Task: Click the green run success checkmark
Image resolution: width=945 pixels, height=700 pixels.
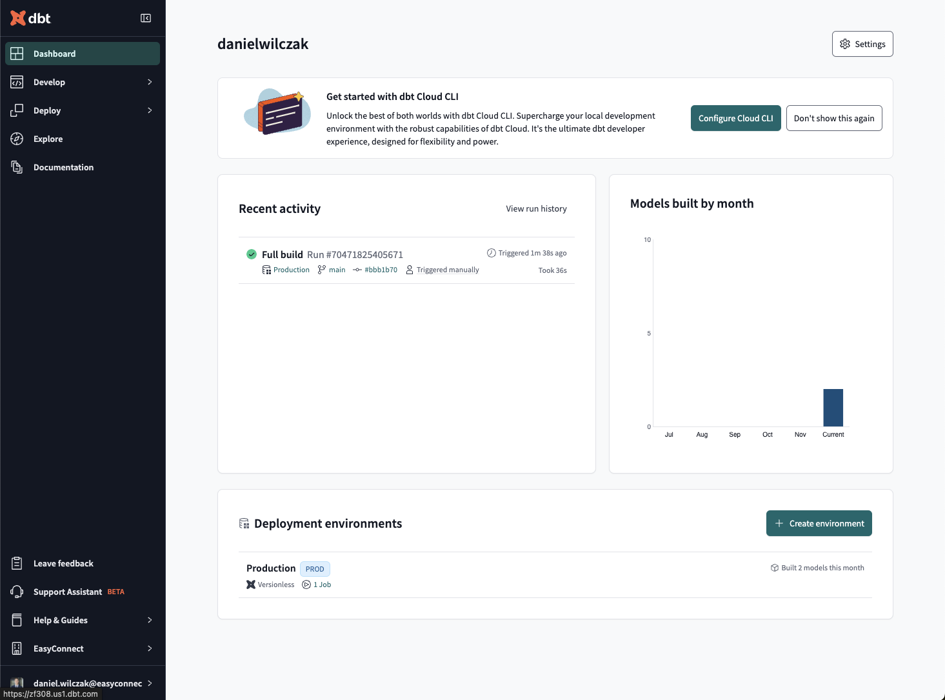Action: coord(252,254)
